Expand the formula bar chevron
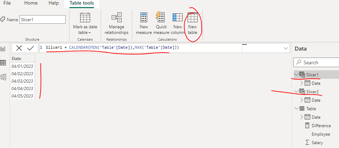Image resolution: width=339 pixels, height=148 pixels. pos(285,49)
